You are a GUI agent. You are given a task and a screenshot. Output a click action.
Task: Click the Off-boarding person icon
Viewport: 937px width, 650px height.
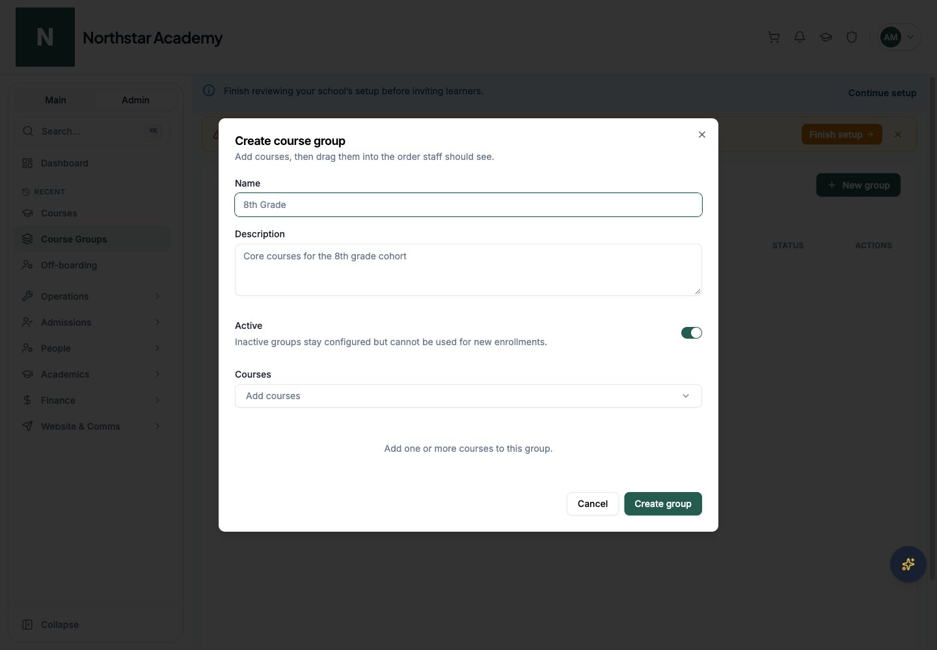(x=27, y=265)
